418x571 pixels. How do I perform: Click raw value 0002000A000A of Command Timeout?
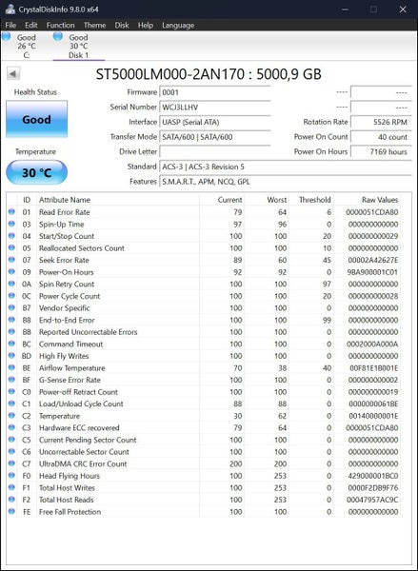pyautogui.click(x=373, y=344)
